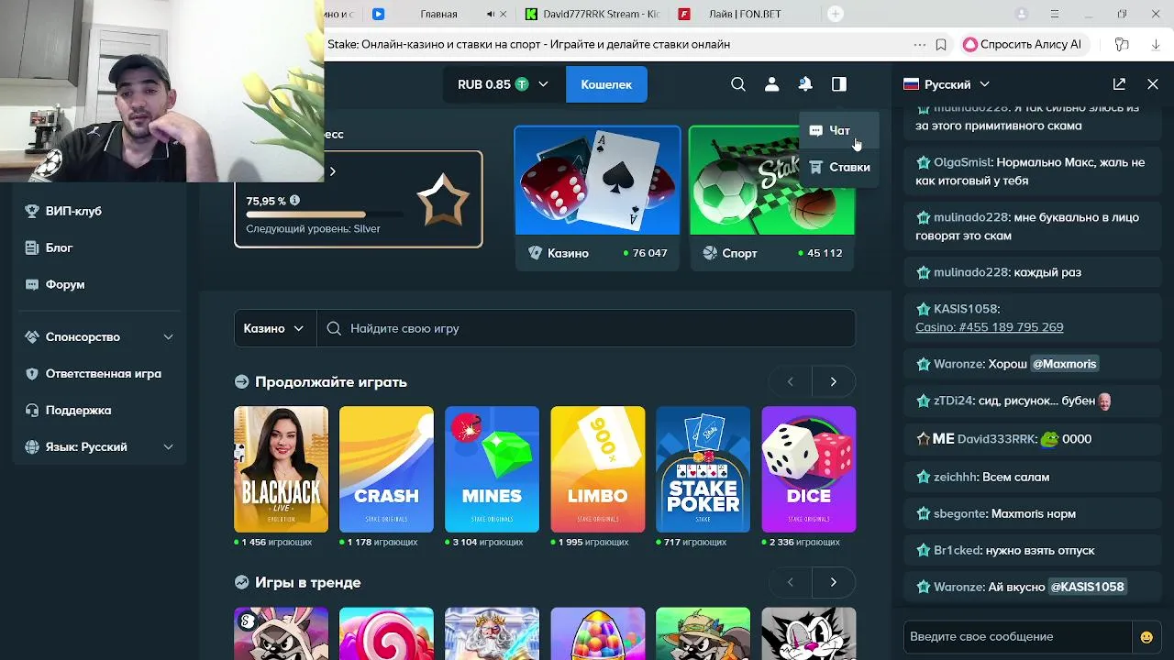Viewport: 1174px width, 660px height.
Task: Click the VIP progress star icon
Action: 443,199
